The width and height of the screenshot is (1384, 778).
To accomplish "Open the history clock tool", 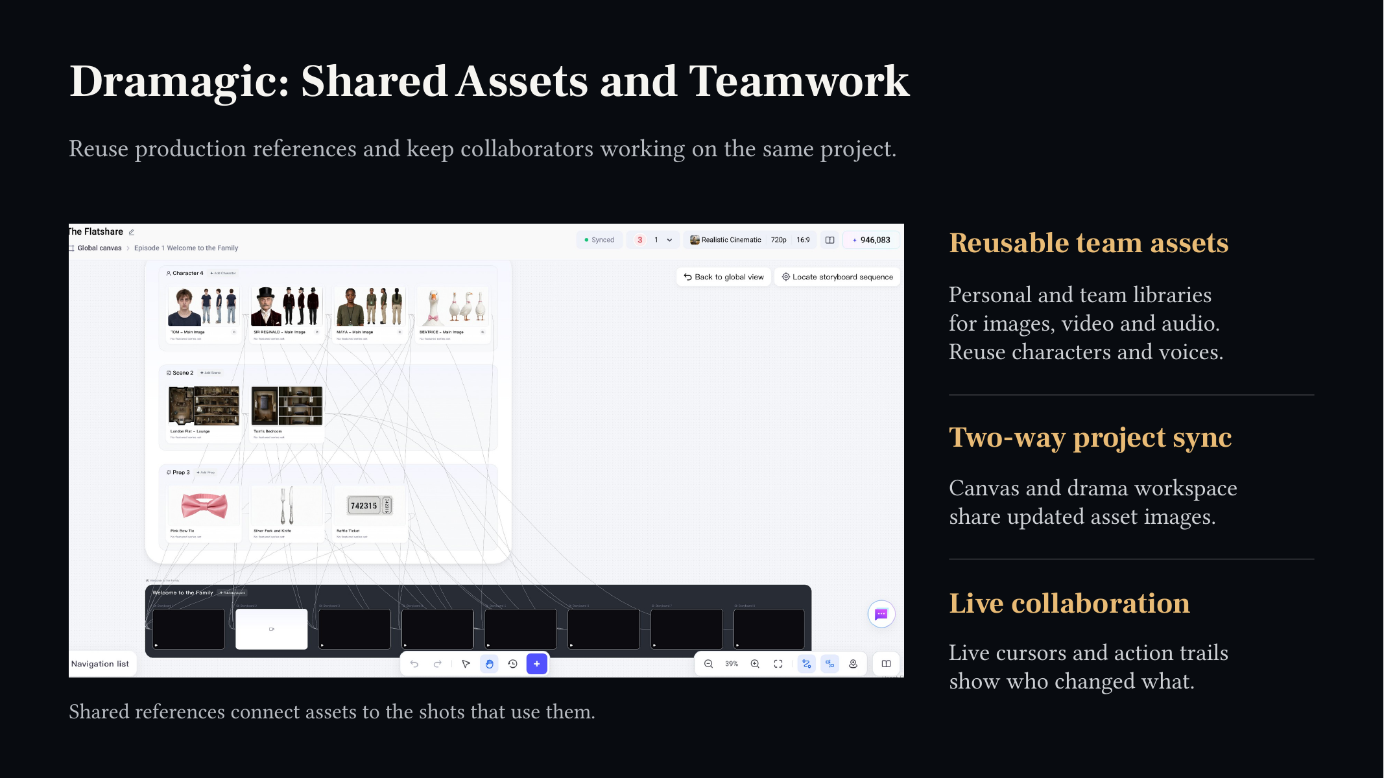I will [512, 664].
